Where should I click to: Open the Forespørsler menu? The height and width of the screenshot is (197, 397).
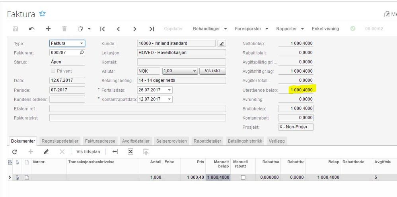[x=251, y=29]
